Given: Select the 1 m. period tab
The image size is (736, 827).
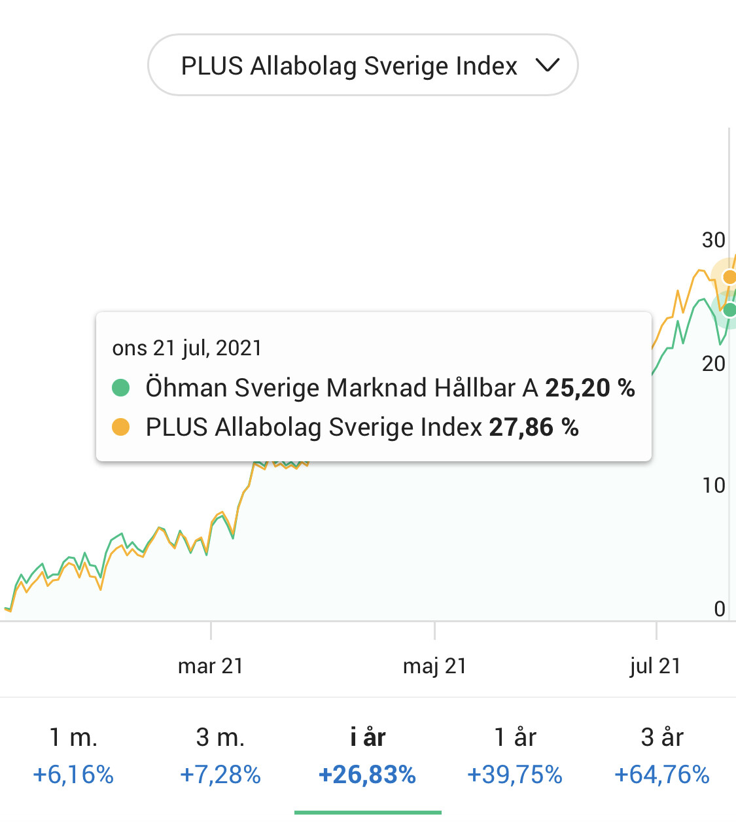Looking at the screenshot, I should [x=73, y=755].
